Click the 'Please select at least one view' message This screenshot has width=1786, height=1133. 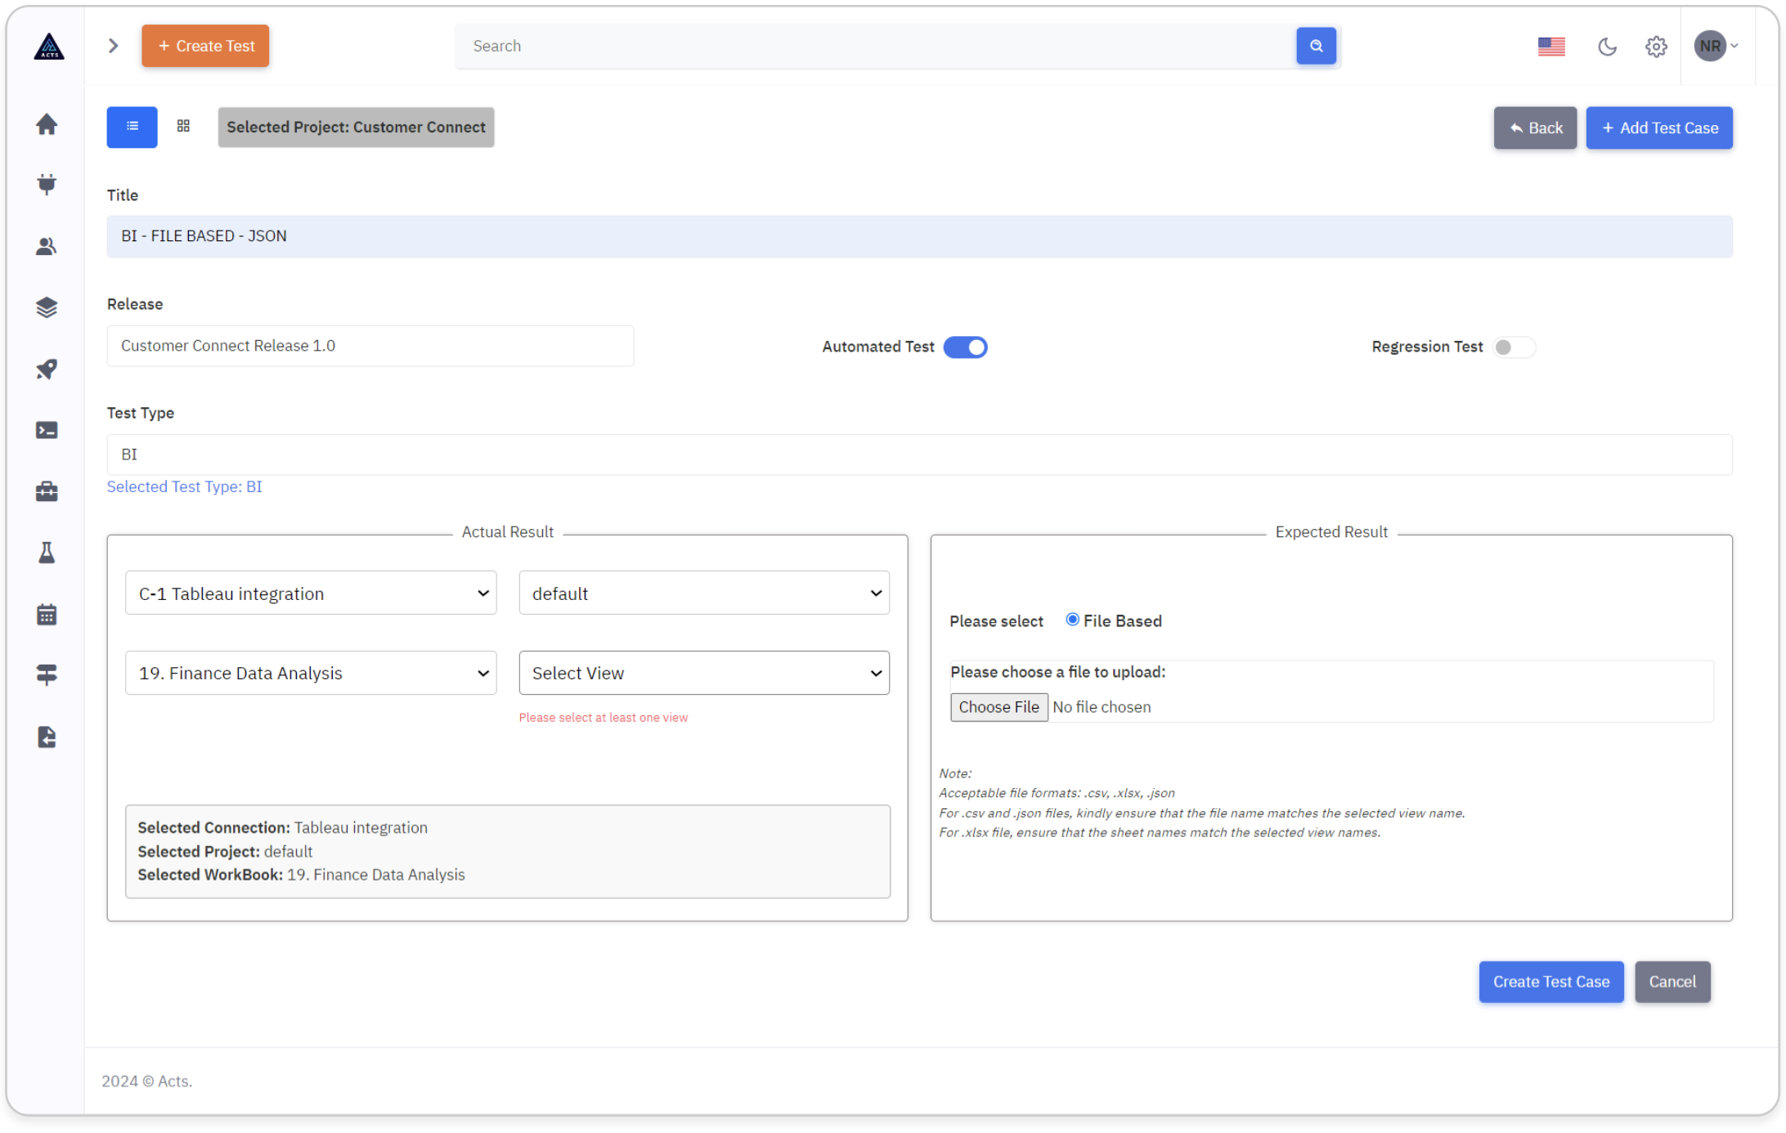click(x=604, y=718)
